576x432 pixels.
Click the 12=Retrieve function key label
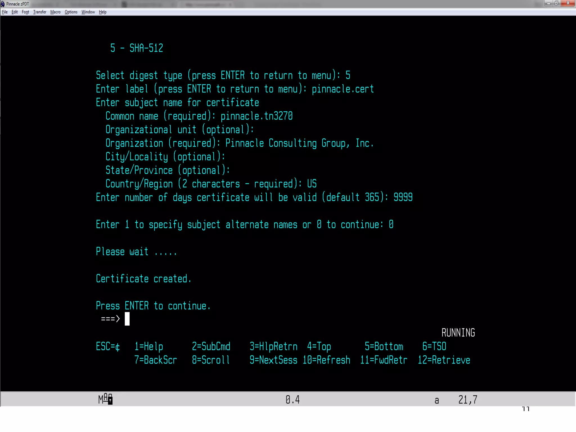pyautogui.click(x=444, y=360)
